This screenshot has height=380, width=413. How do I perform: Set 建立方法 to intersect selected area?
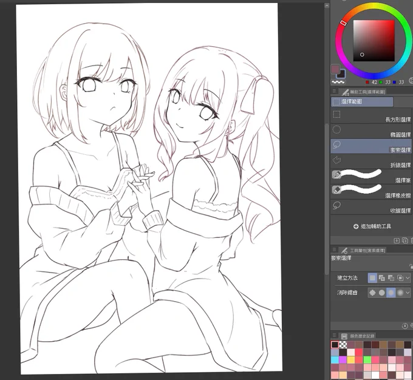point(400,278)
